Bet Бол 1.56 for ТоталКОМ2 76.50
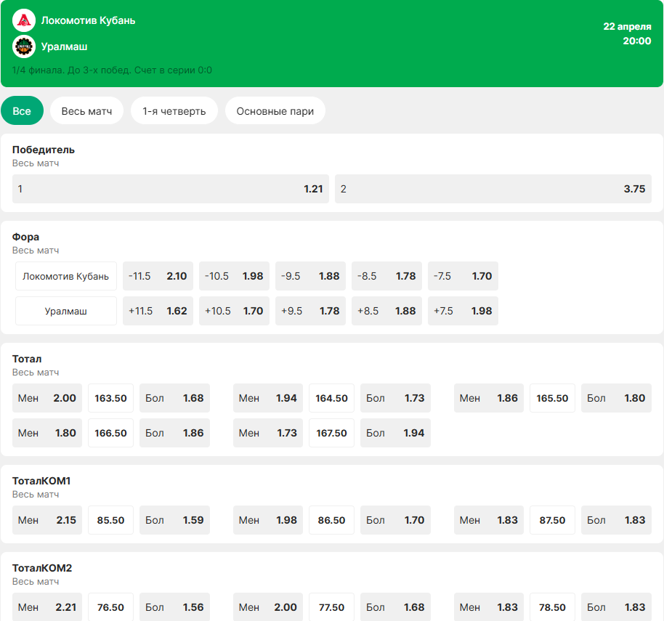The image size is (664, 621). [174, 607]
